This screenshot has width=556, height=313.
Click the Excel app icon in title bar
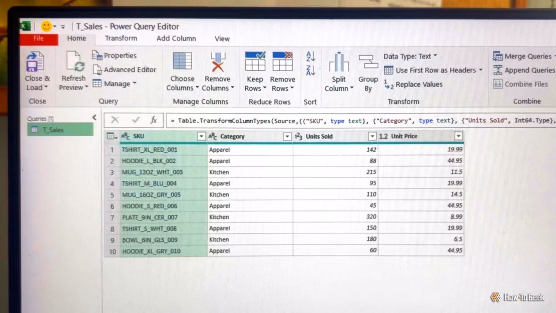coord(25,26)
